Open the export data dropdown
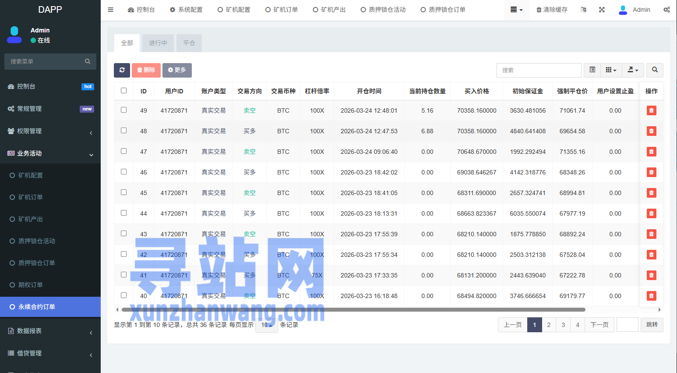 click(633, 70)
